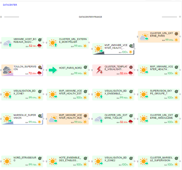Click the warning triangle status on CLUSTER_URL_EXTERNE_PARIS
This screenshot has height=170, width=182.
click(x=176, y=33)
